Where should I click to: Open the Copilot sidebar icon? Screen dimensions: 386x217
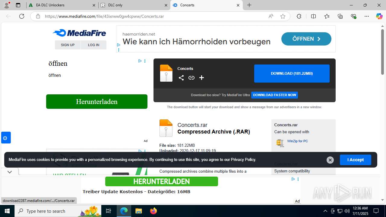point(379,16)
